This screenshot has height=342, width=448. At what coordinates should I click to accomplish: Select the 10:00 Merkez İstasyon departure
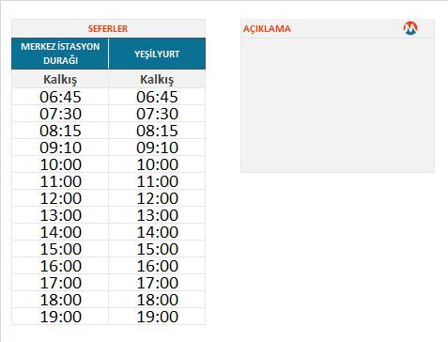[x=60, y=164]
